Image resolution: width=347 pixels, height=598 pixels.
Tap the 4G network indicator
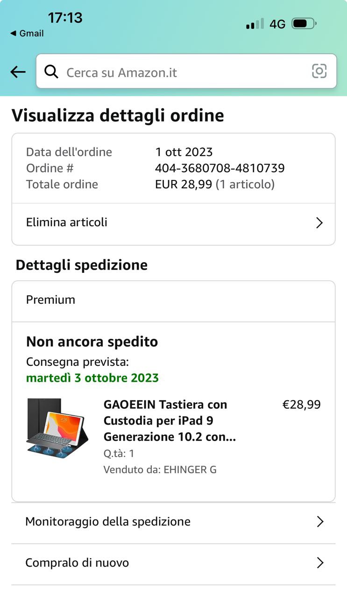click(277, 24)
